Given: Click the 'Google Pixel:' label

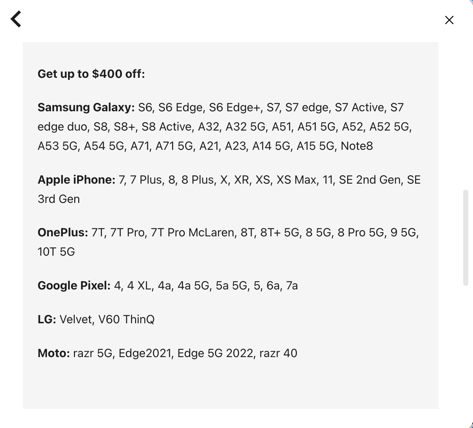Looking at the screenshot, I should [74, 285].
